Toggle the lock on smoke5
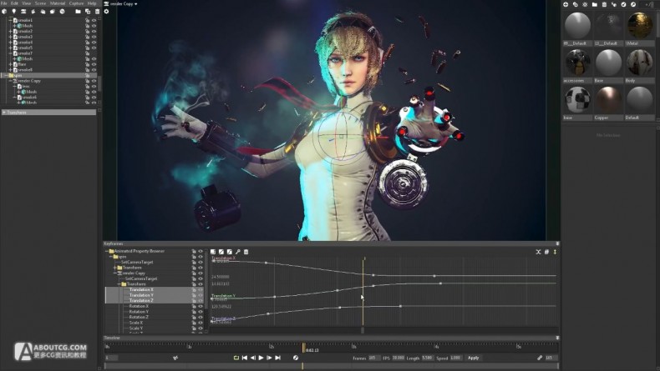 [x=88, y=48]
